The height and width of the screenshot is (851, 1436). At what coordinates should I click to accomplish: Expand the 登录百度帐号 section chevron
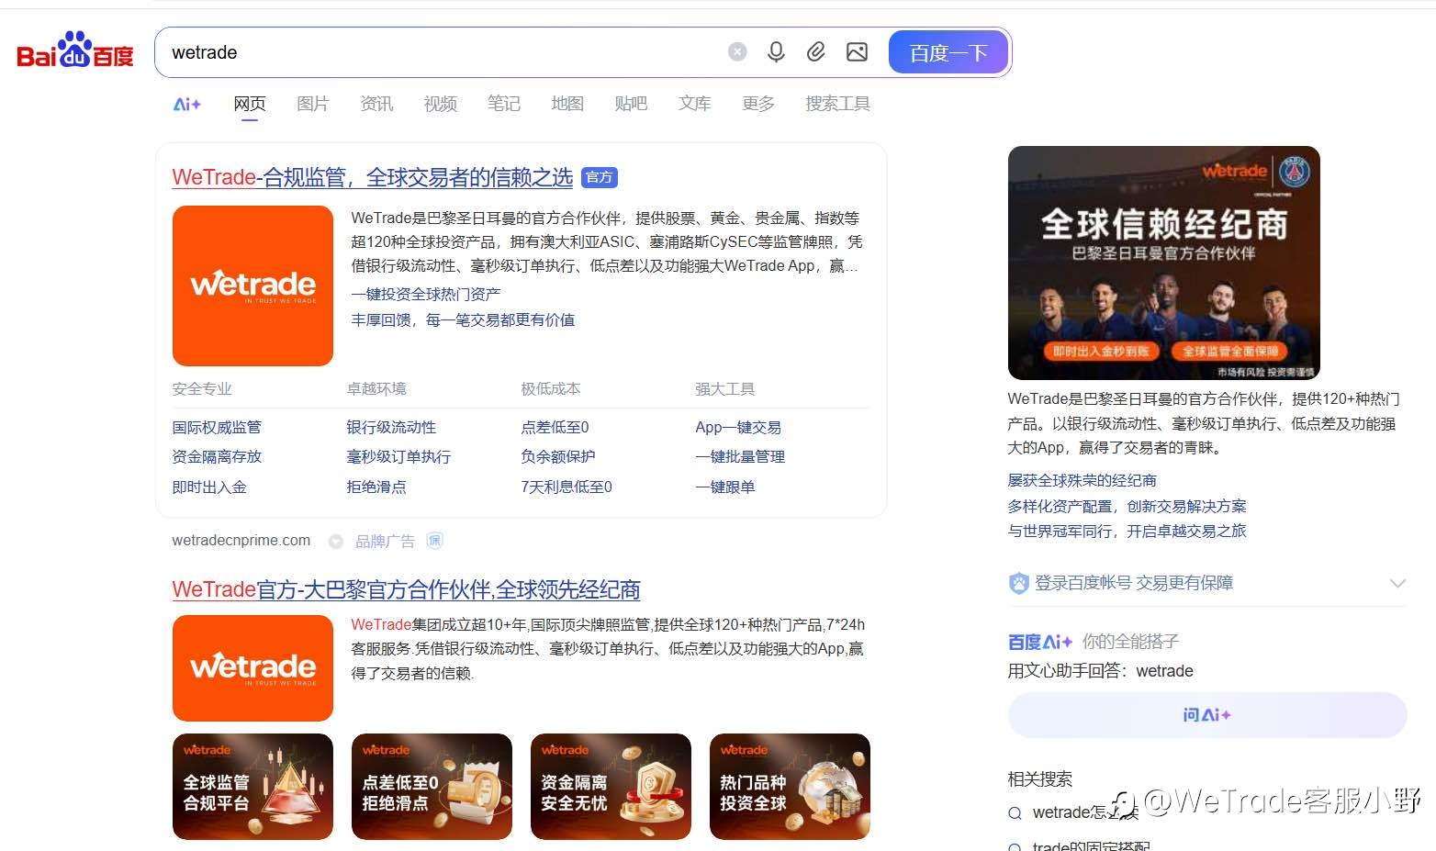coord(1397,584)
